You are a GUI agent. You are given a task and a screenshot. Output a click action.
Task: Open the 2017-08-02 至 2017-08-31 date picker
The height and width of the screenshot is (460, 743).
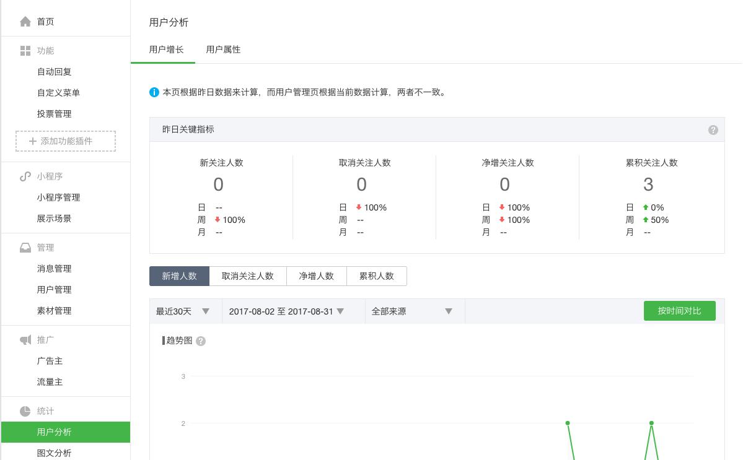point(284,311)
